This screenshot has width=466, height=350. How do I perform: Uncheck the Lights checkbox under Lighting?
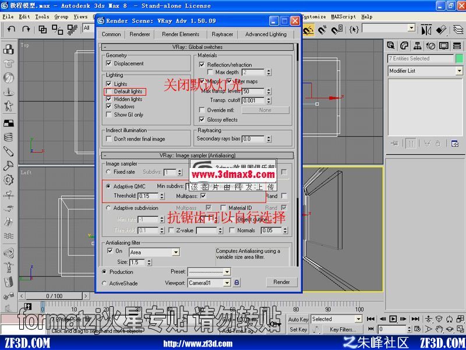[109, 84]
